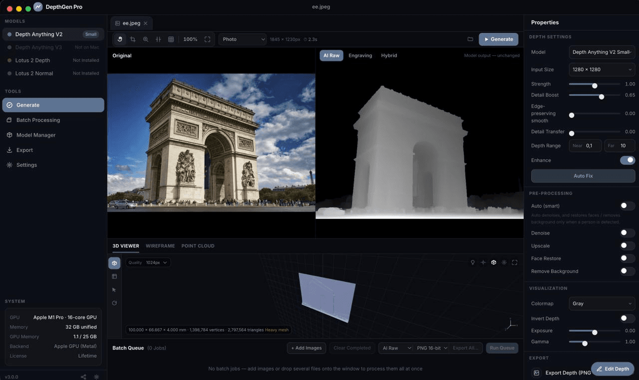Click the Gamma slider handle

tap(585, 343)
